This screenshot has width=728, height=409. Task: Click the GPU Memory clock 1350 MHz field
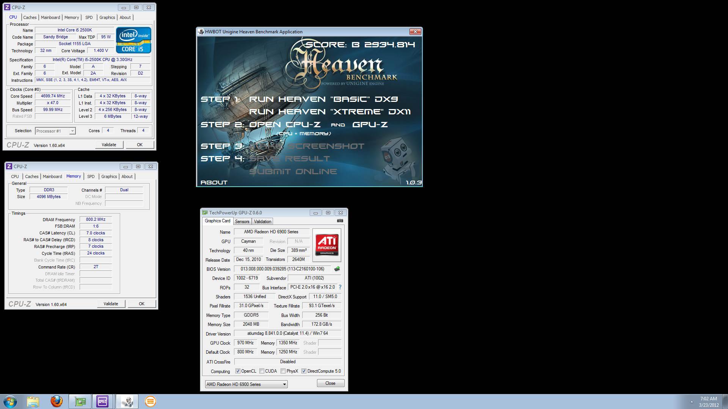(x=288, y=343)
